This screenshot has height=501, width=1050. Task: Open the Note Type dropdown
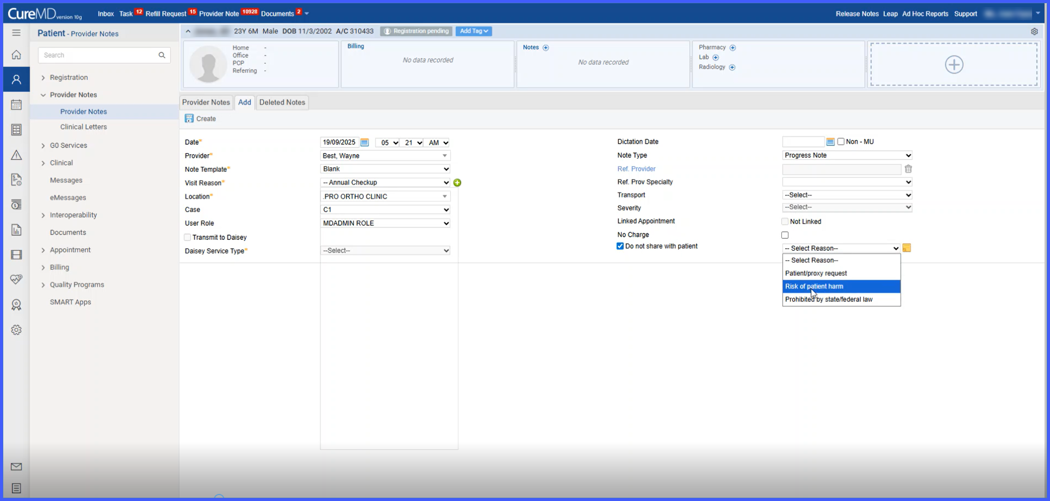[x=847, y=156]
